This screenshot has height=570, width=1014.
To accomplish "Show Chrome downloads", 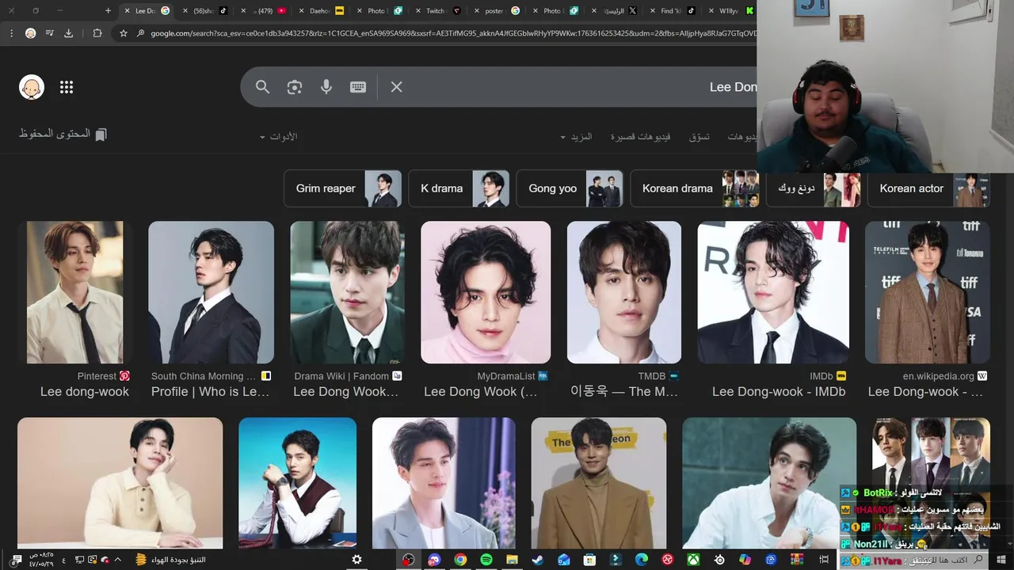I will coord(68,33).
